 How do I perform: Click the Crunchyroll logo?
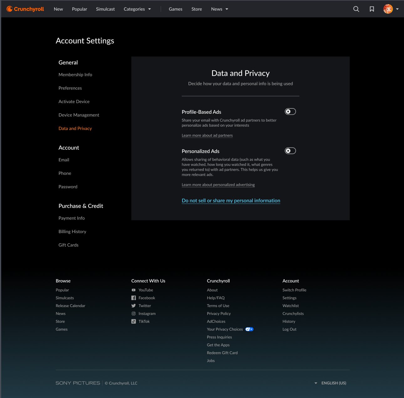[x=25, y=9]
